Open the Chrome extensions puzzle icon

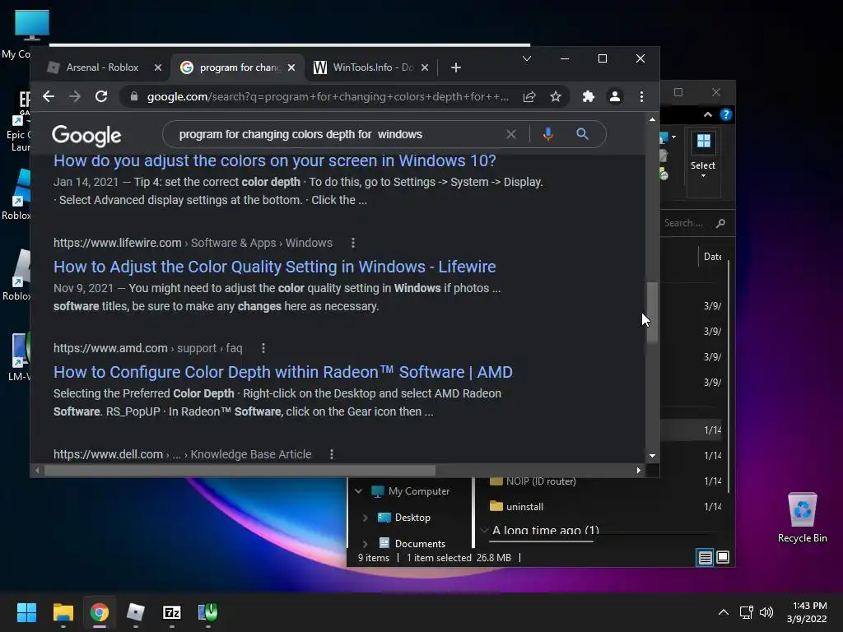589,97
